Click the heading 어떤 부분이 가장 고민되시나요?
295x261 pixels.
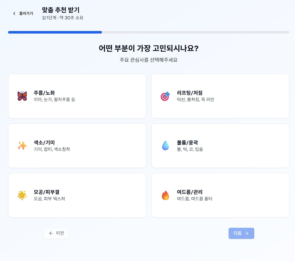(149, 48)
